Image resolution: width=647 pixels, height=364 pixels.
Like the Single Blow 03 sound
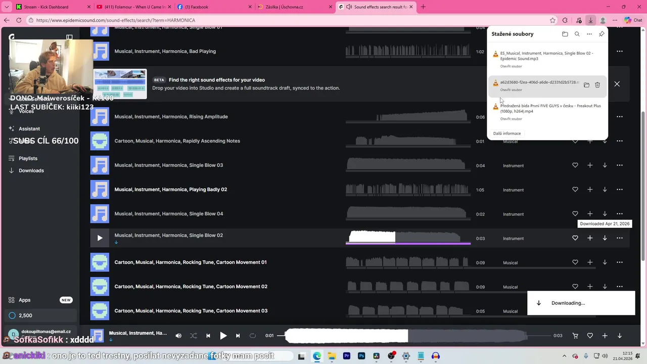[575, 165]
